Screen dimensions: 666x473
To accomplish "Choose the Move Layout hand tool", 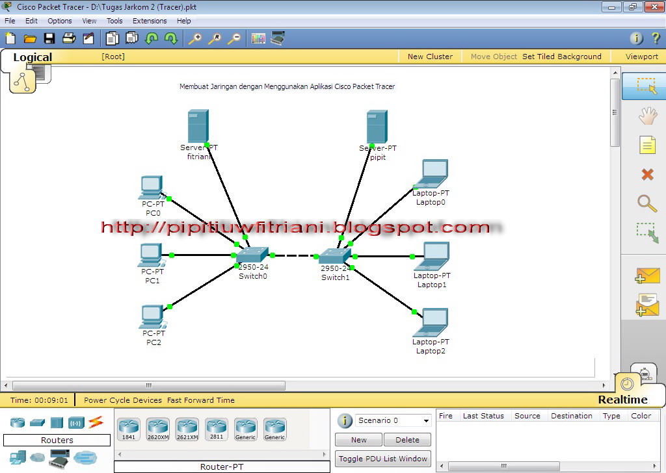I will click(x=647, y=116).
